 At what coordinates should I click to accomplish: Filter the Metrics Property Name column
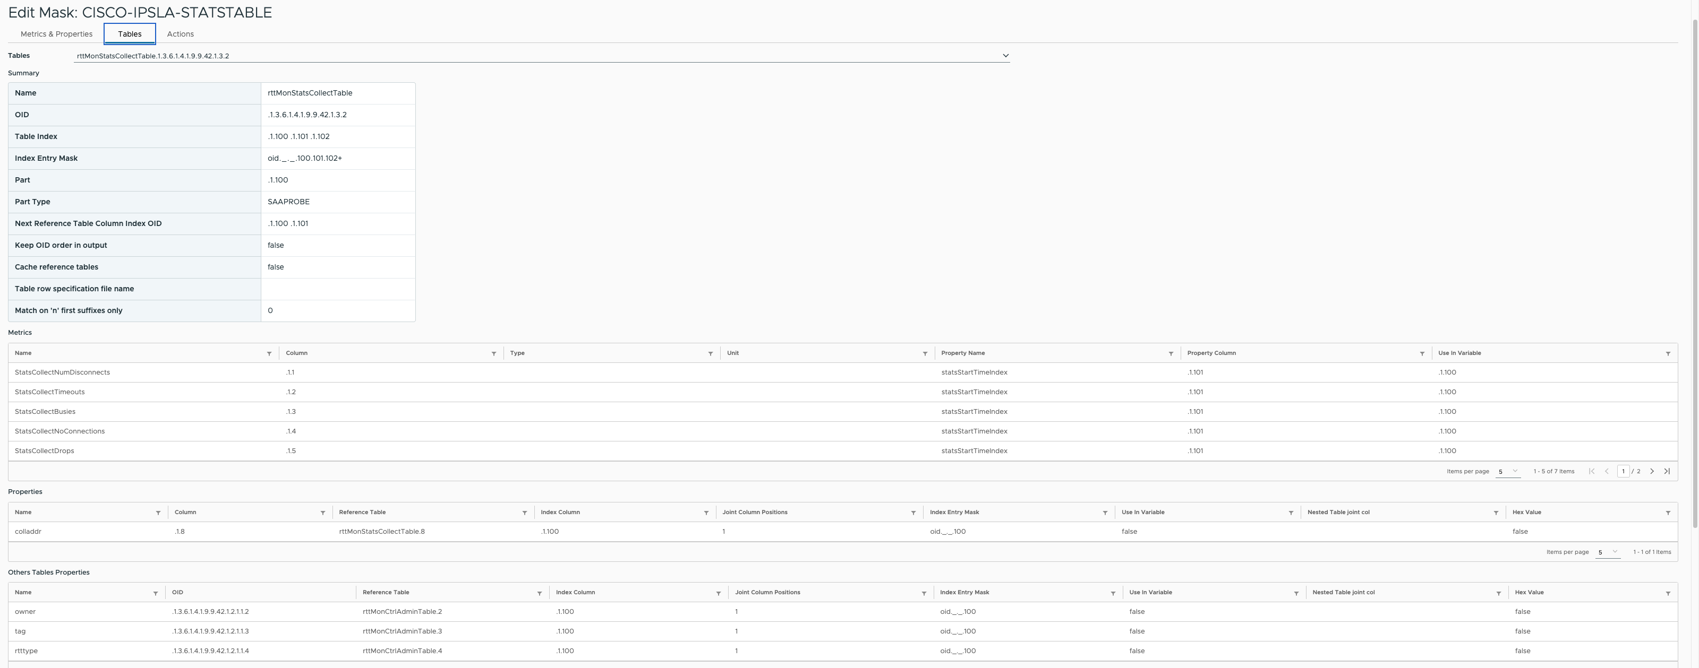coord(1171,354)
